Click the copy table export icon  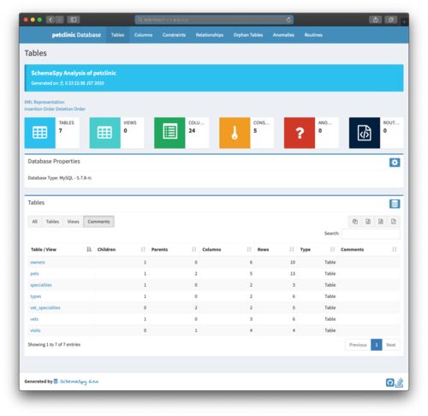(x=355, y=222)
